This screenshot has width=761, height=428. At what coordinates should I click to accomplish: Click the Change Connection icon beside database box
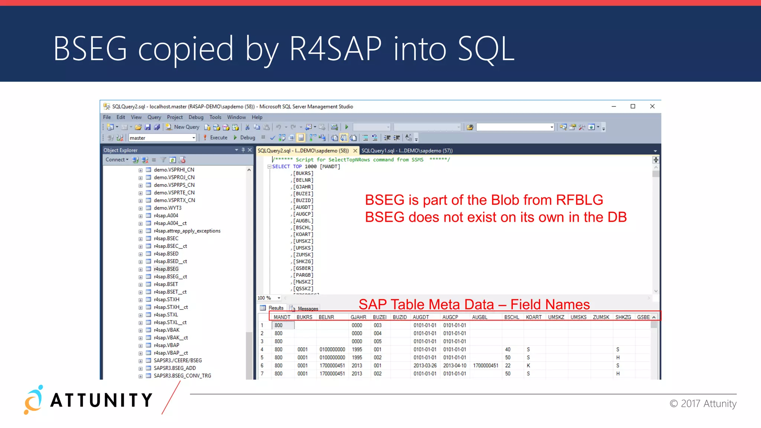tap(120, 138)
